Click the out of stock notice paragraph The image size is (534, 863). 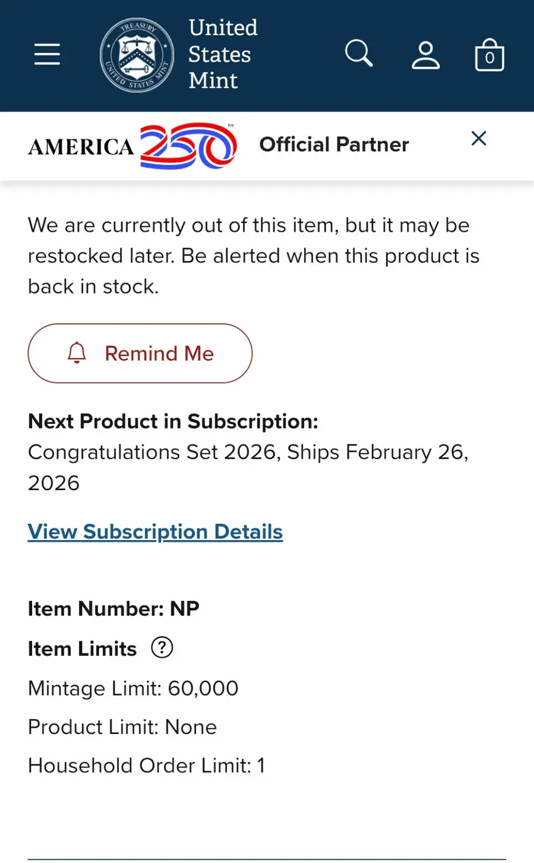253,256
